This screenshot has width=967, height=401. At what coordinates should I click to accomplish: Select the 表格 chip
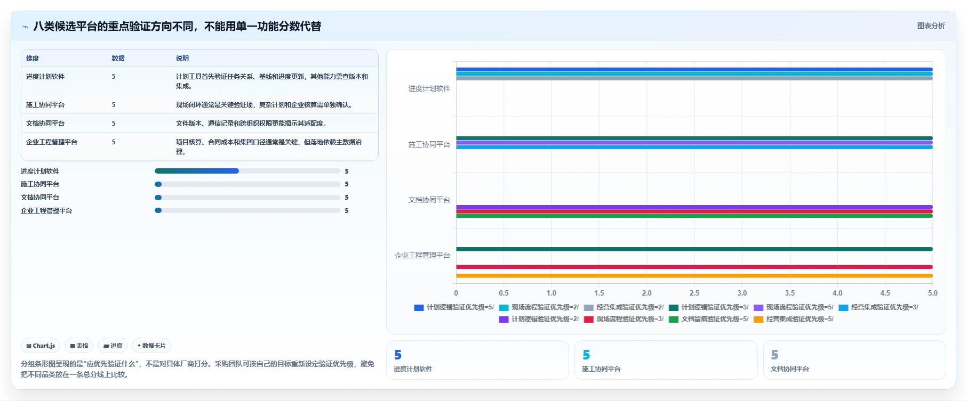[79, 346]
